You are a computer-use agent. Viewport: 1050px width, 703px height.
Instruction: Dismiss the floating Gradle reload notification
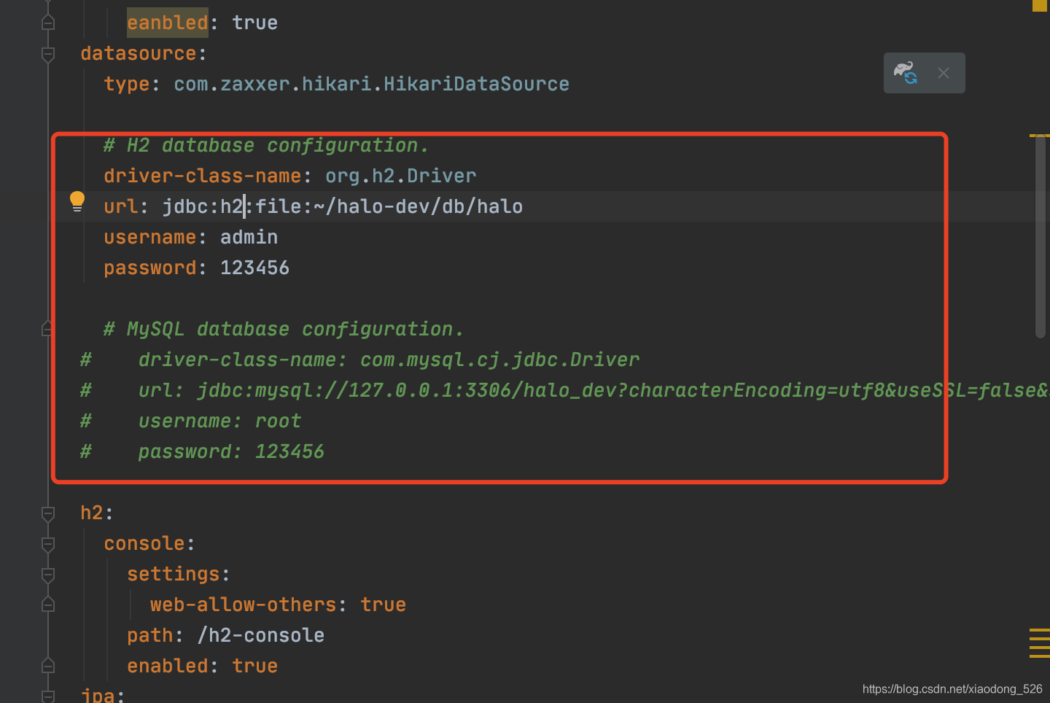coord(944,73)
